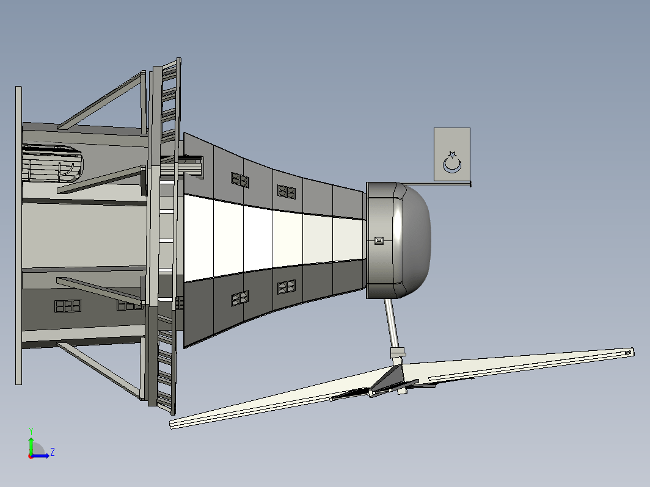Select the domed cap of the tower
This screenshot has width=650, height=487.
click(399, 240)
